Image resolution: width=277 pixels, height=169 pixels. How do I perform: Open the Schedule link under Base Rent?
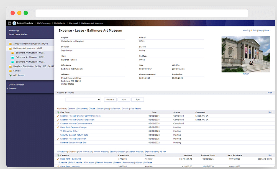click(x=63, y=162)
